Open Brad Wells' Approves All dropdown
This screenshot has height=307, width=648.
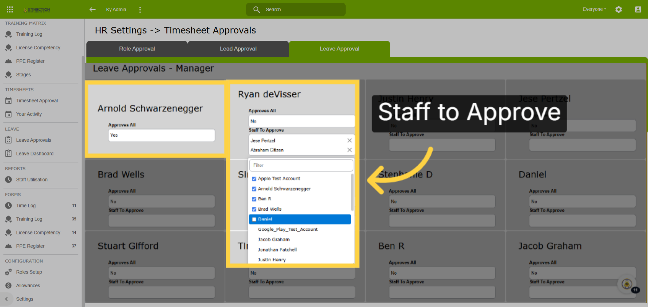(x=162, y=202)
